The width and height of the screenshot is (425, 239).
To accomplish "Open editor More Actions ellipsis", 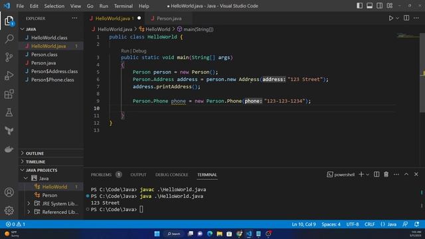I will (416, 18).
